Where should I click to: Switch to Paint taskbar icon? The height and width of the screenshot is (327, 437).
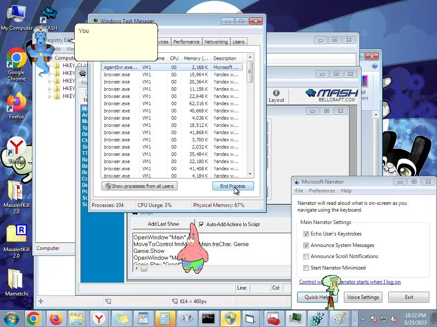[x=338, y=318]
